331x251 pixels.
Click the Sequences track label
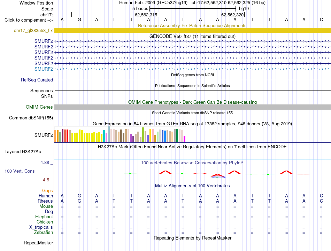41,91
